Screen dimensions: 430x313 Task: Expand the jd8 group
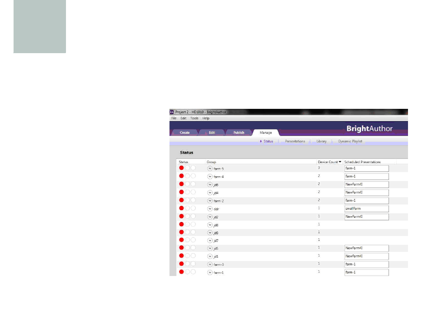point(210,225)
